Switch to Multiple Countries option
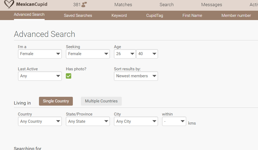The width and height of the screenshot is (258, 150). pos(101,101)
